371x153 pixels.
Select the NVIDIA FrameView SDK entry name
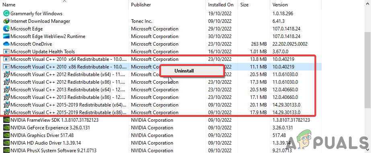coord(54,120)
